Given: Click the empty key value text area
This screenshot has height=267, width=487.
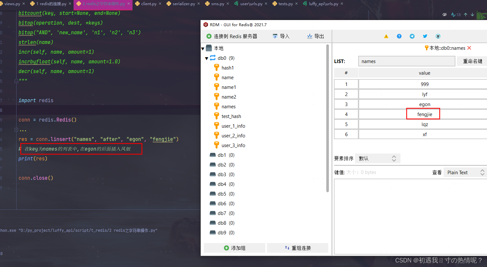Looking at the screenshot, I should [411, 217].
